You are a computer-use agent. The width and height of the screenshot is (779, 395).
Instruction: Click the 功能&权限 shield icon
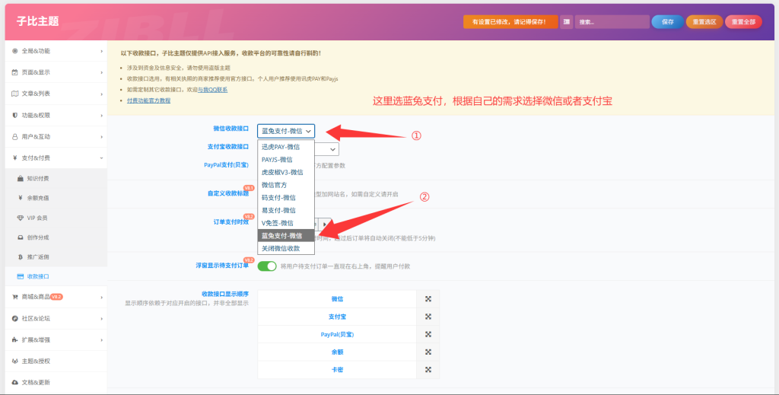pos(15,115)
